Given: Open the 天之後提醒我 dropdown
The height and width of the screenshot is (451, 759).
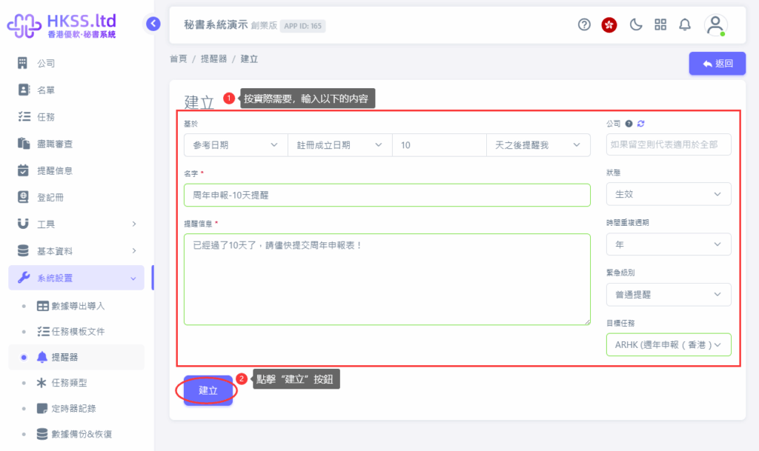Looking at the screenshot, I should pos(537,145).
